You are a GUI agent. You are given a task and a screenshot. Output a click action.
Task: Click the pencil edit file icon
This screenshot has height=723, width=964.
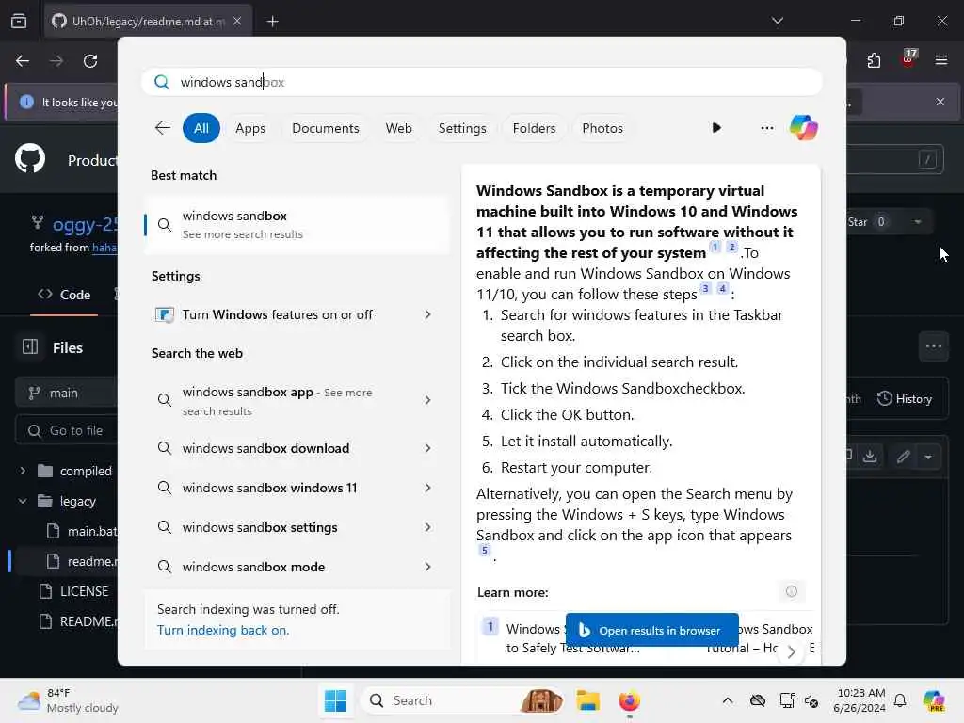[903, 457]
